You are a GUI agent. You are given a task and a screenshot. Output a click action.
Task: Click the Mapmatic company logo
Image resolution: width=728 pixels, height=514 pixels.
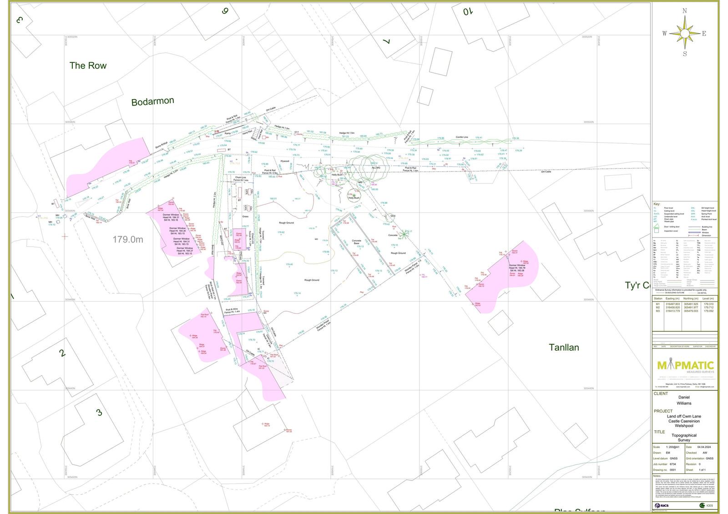click(686, 366)
